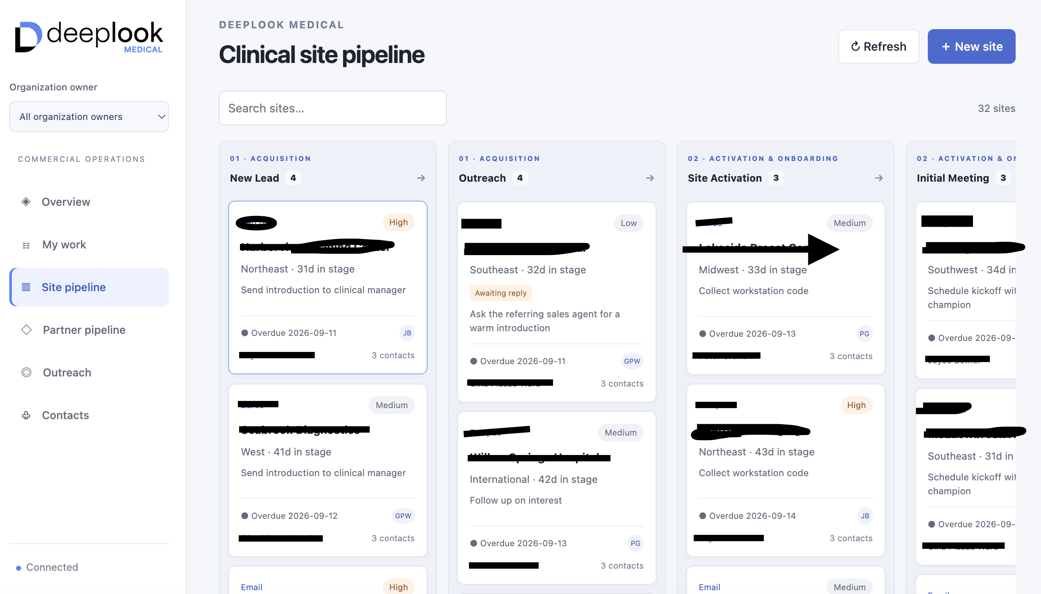
Task: Click the Site Activation column arrow
Action: (x=879, y=178)
